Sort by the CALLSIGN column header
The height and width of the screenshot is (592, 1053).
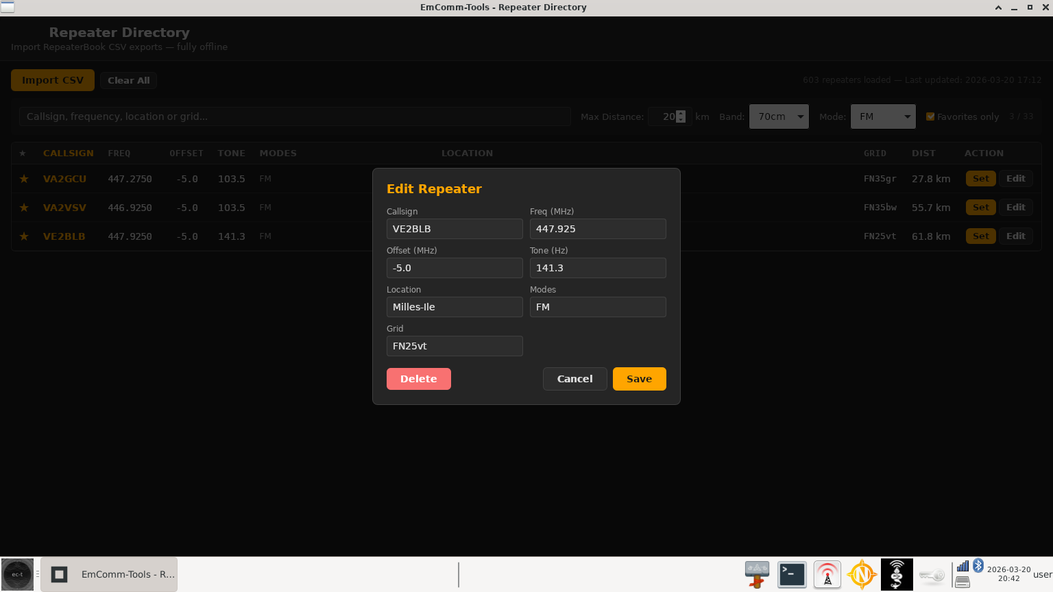click(69, 153)
